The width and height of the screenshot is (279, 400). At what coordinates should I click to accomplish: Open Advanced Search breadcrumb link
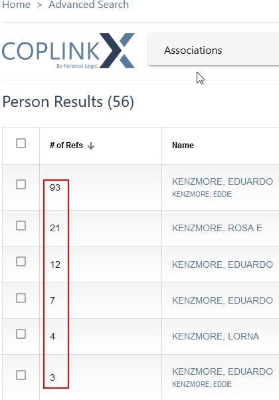tap(88, 5)
